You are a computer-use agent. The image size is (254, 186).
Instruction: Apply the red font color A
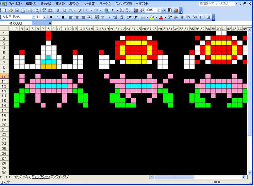click(x=161, y=17)
